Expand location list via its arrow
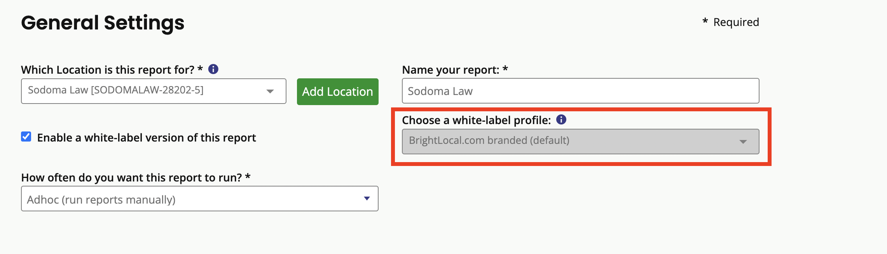Screen dimensions: 887x254 270,92
